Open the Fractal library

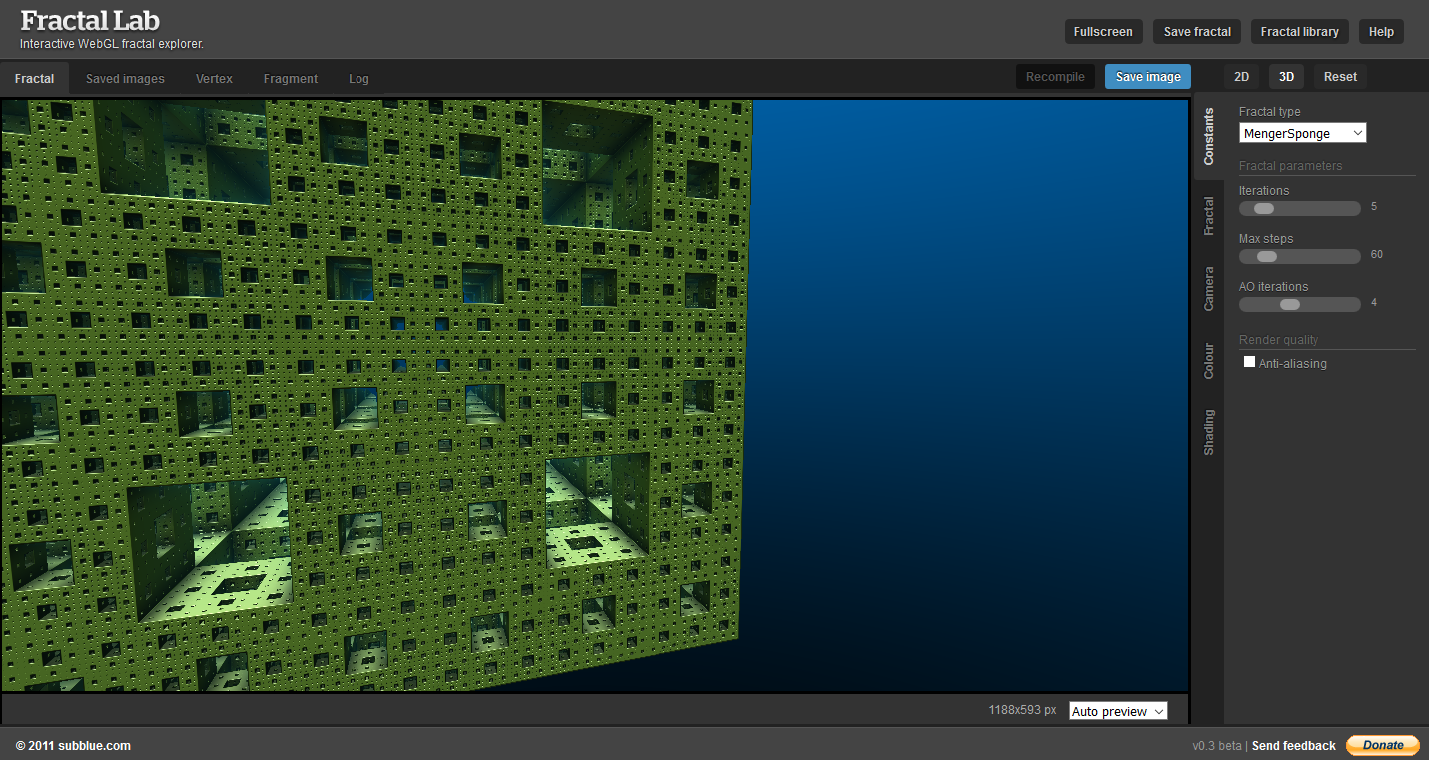pyautogui.click(x=1300, y=32)
